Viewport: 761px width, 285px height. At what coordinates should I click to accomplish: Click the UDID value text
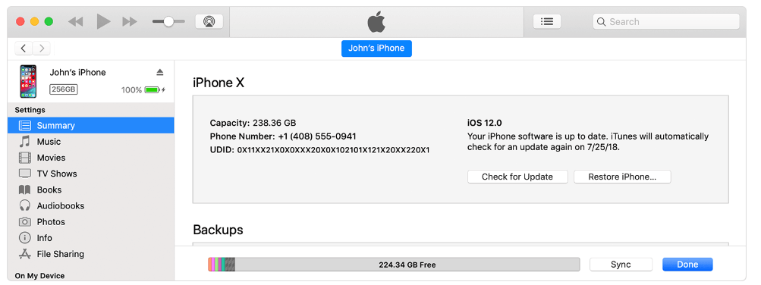[333, 150]
